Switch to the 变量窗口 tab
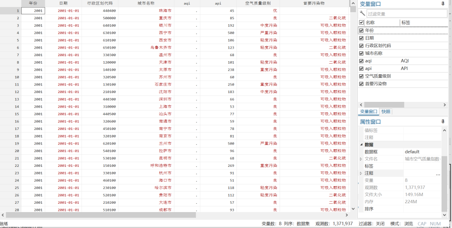The width and height of the screenshot is (452, 228). [369, 111]
